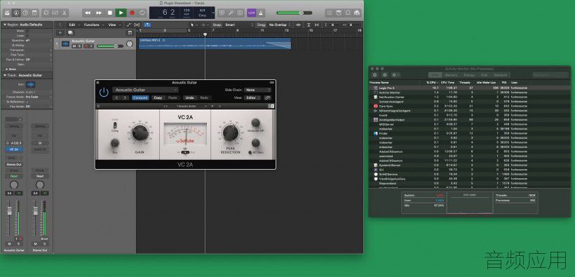Flip the Limit/Comp switch on VC 2A
This screenshot has height=277, width=575.
(x=115, y=126)
